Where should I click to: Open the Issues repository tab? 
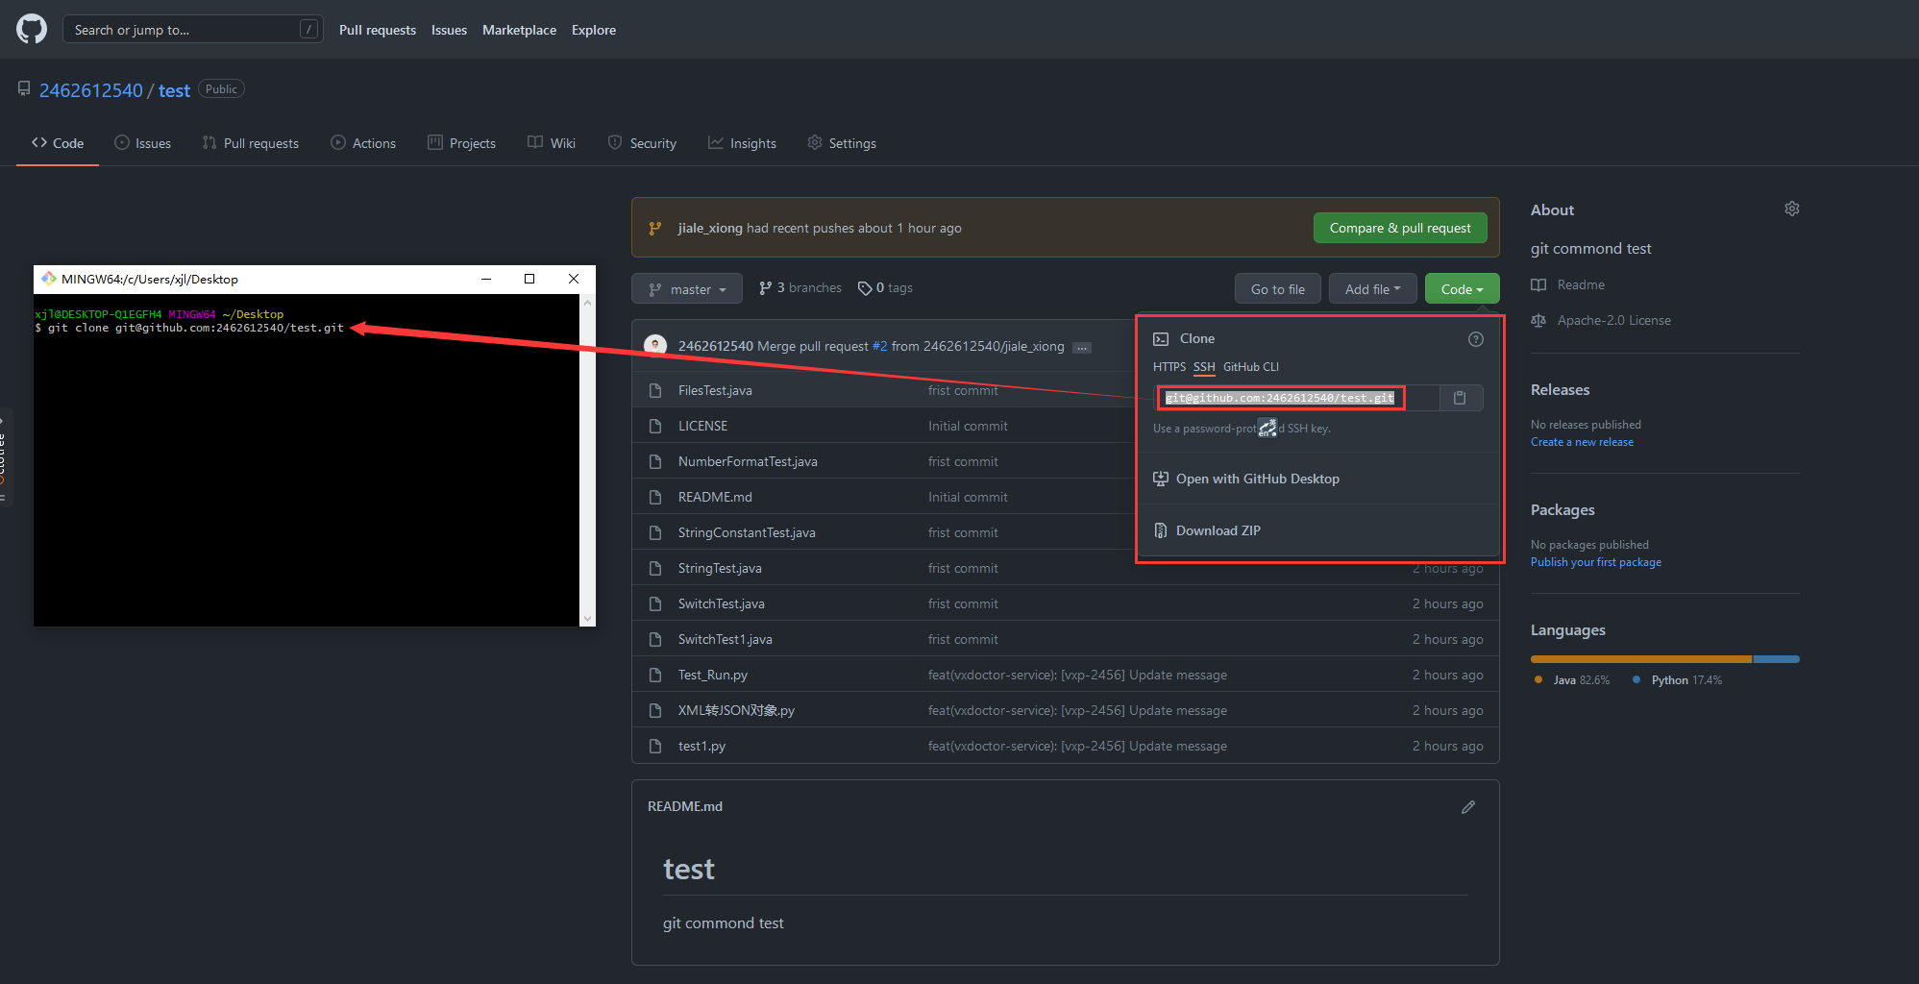pos(142,143)
